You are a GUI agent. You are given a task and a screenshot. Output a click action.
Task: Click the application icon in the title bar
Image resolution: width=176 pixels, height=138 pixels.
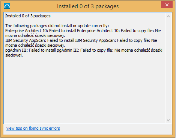pyautogui.click(x=7, y=6)
